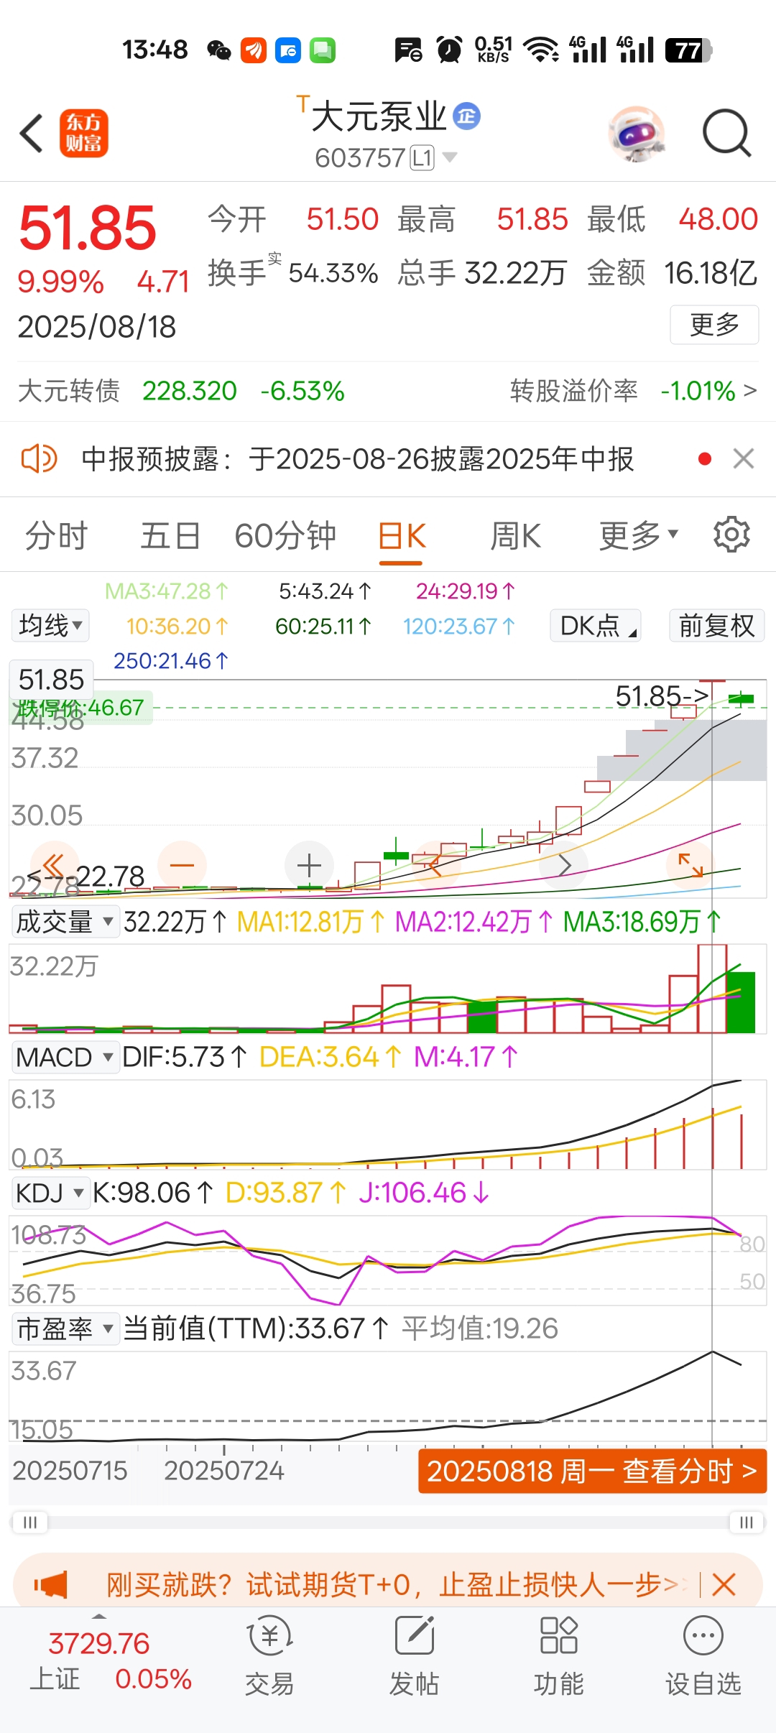
Task: Tap the tallest red volume bar
Action: coord(712,989)
